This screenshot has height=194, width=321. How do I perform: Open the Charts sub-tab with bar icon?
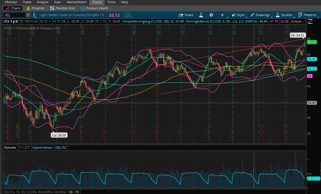click(x=13, y=8)
